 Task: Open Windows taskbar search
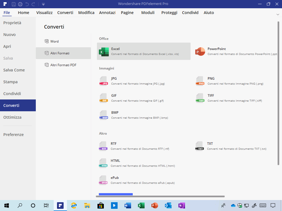click(x=20, y=206)
